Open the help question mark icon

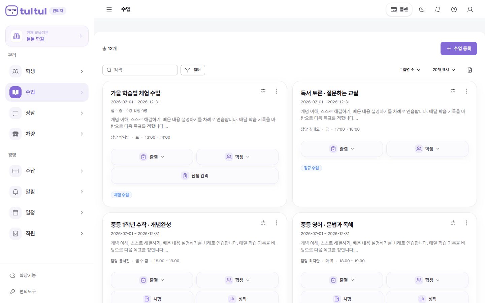[x=454, y=9]
